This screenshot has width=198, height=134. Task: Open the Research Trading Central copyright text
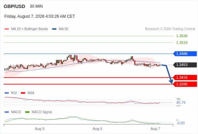point(170,29)
